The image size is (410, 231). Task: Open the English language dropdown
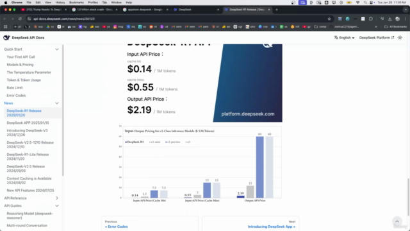point(344,38)
